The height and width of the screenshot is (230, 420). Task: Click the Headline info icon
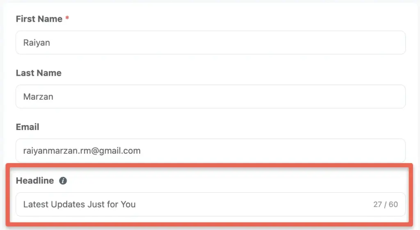point(63,181)
